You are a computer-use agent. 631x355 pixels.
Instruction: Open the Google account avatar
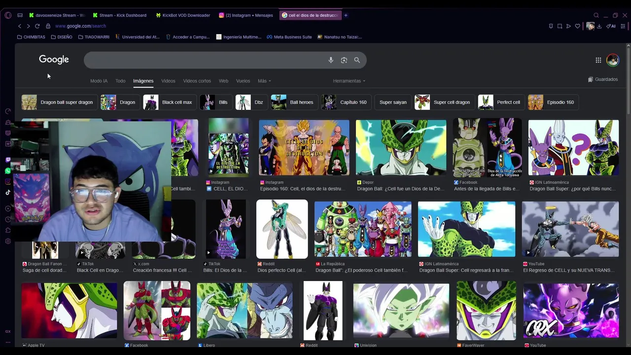tap(612, 60)
